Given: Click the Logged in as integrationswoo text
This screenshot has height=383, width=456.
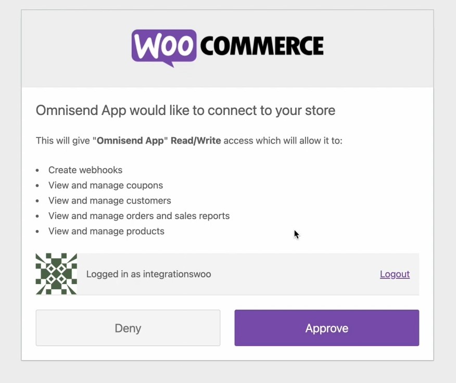Looking at the screenshot, I should click(x=148, y=274).
